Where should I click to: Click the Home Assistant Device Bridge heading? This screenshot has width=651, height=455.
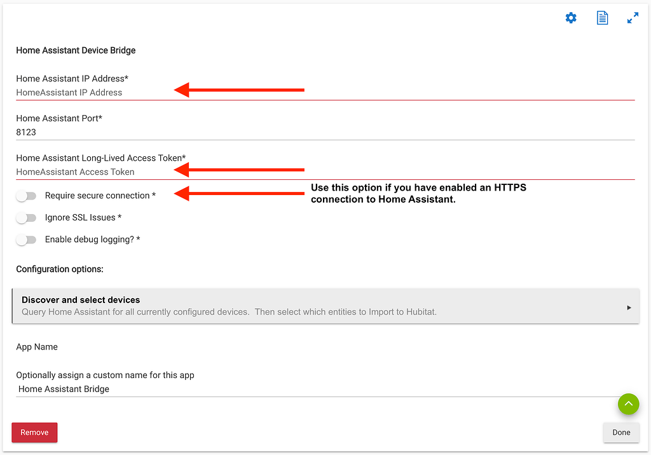click(x=76, y=50)
